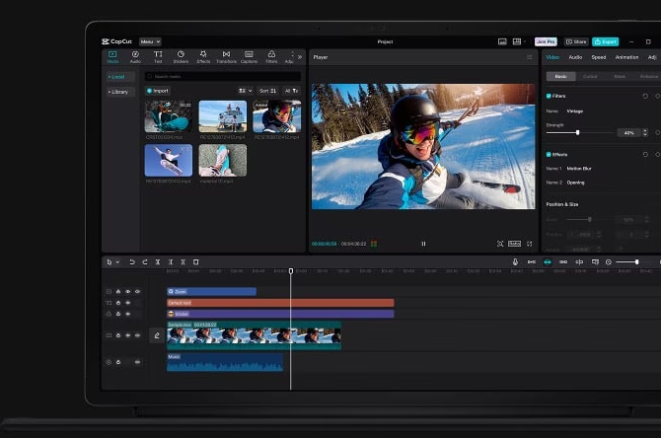661x438 pixels.
Task: Click the Import button in media panel
Action: pyautogui.click(x=158, y=91)
